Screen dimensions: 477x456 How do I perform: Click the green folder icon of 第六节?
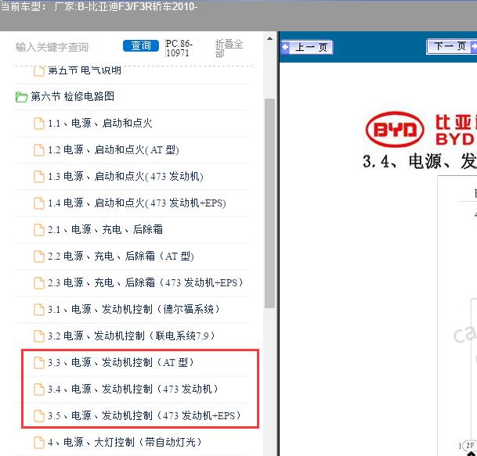[x=21, y=97]
